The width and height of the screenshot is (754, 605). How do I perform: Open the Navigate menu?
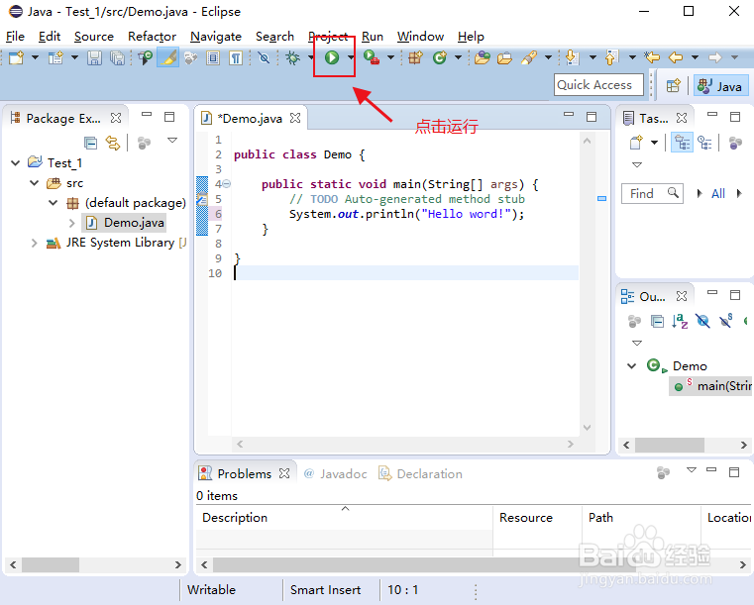[216, 37]
